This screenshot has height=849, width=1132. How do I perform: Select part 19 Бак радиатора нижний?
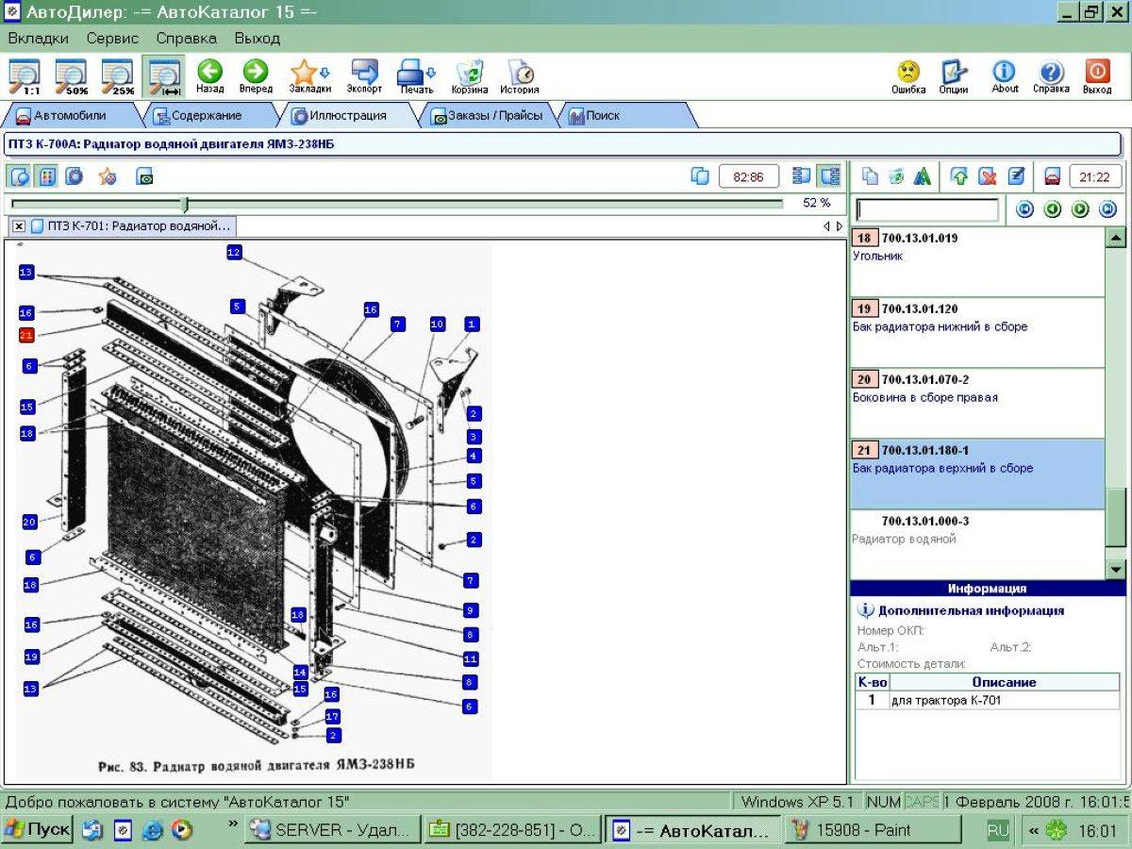977,332
